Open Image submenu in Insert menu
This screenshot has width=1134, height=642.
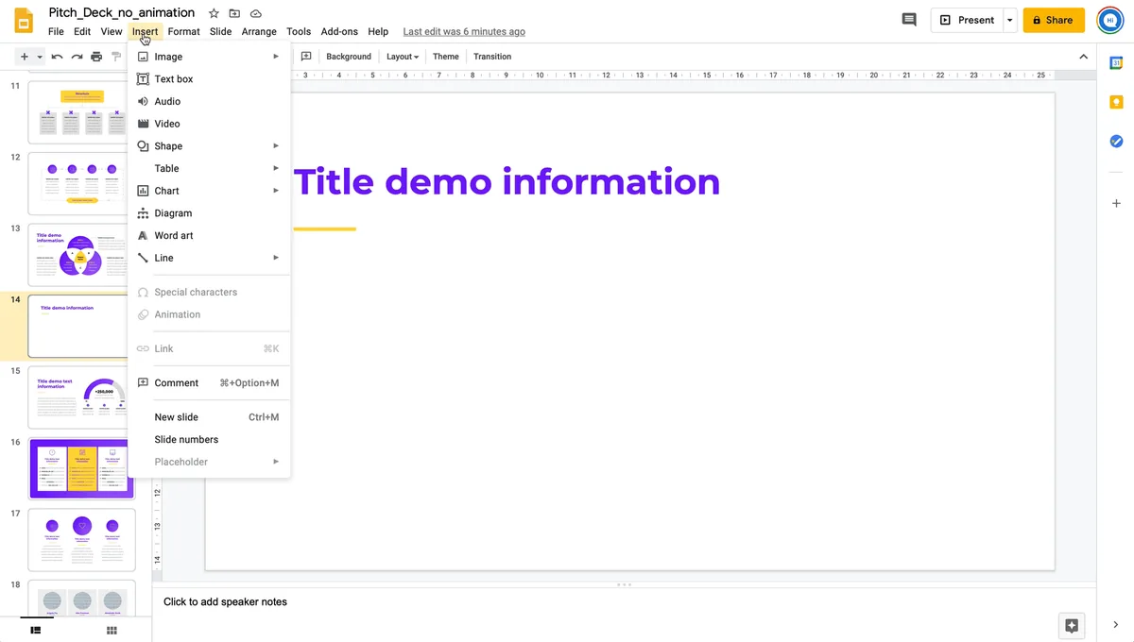[209, 57]
